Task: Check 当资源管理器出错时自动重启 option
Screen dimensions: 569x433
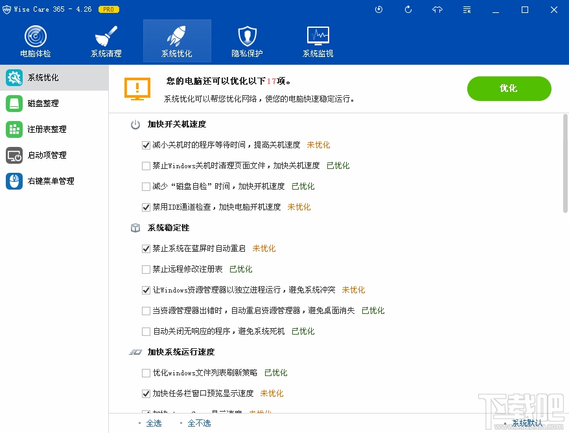Action: click(146, 311)
